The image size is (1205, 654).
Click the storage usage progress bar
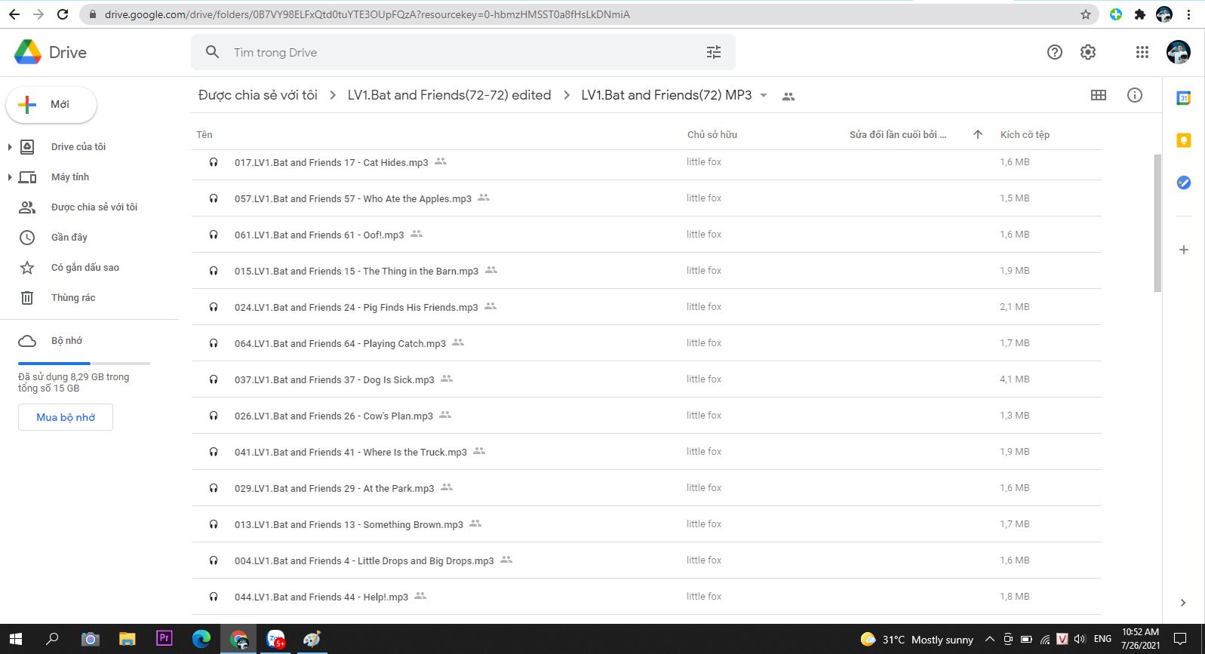pyautogui.click(x=84, y=364)
